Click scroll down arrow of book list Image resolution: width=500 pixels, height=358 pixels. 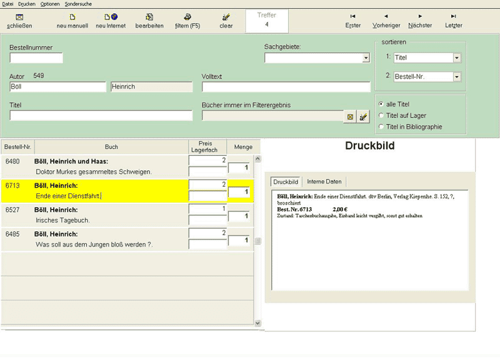[257, 323]
